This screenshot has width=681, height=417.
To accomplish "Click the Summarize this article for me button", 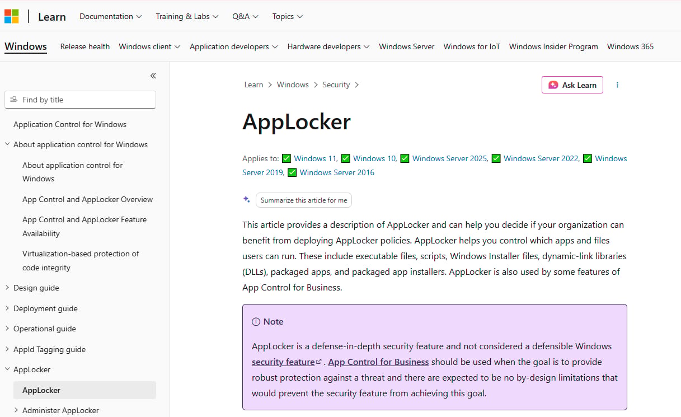I will [x=304, y=200].
